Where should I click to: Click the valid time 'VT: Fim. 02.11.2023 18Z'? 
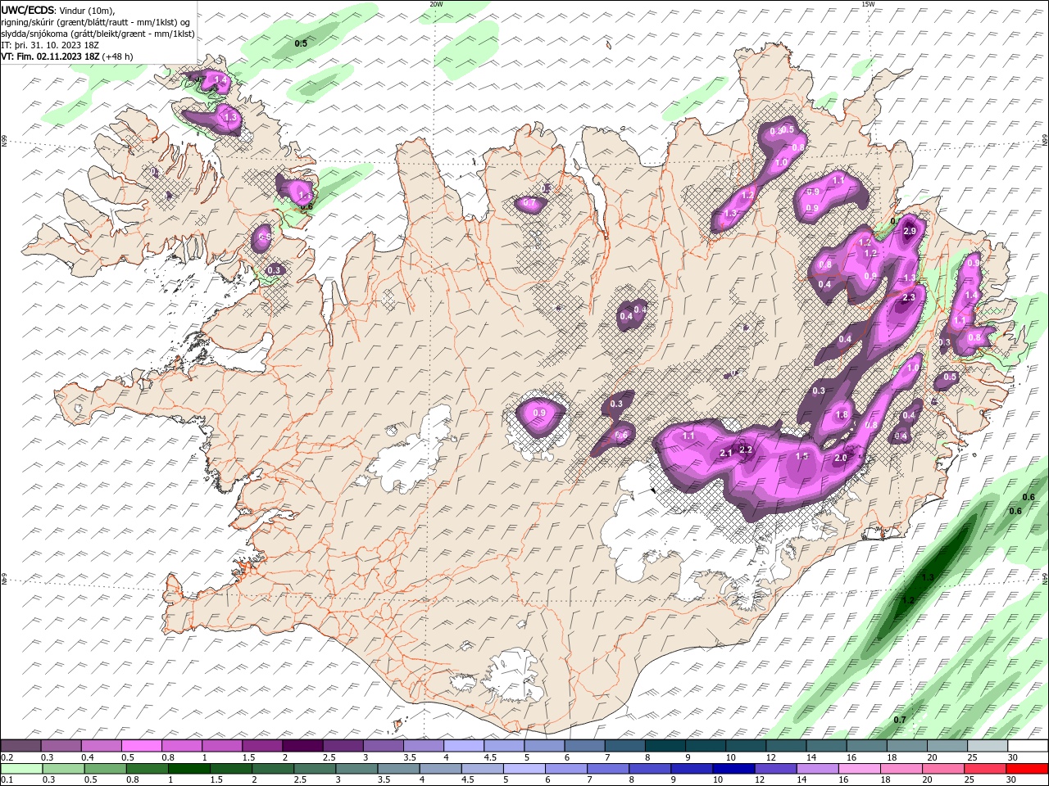click(49, 56)
